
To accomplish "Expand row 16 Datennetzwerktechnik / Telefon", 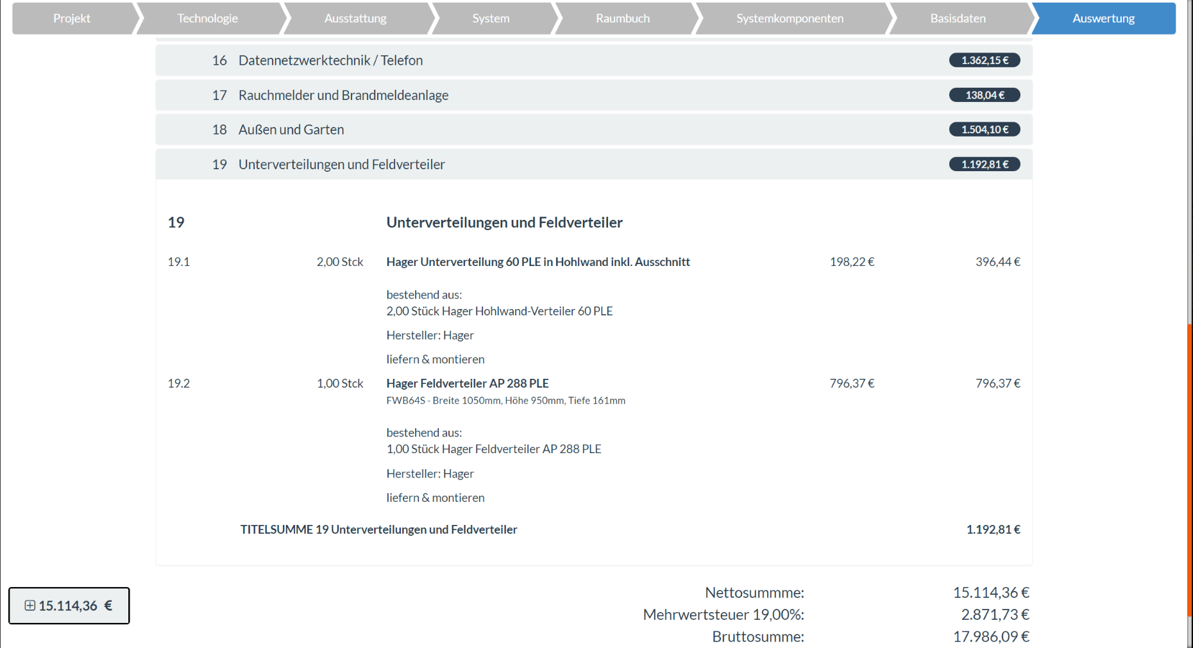I will [330, 60].
